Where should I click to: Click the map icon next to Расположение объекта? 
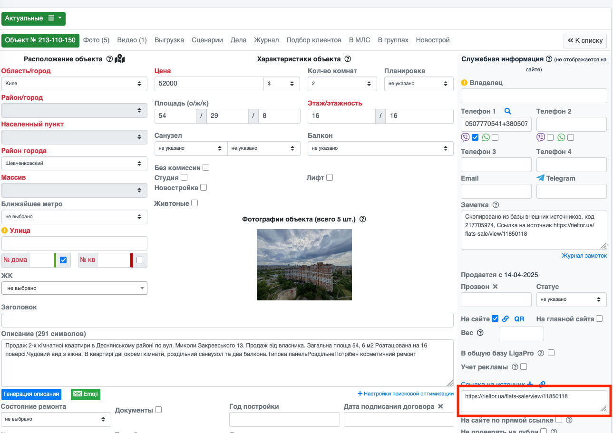tap(120, 59)
